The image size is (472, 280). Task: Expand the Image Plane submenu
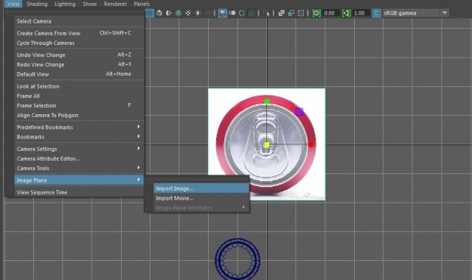pos(79,180)
